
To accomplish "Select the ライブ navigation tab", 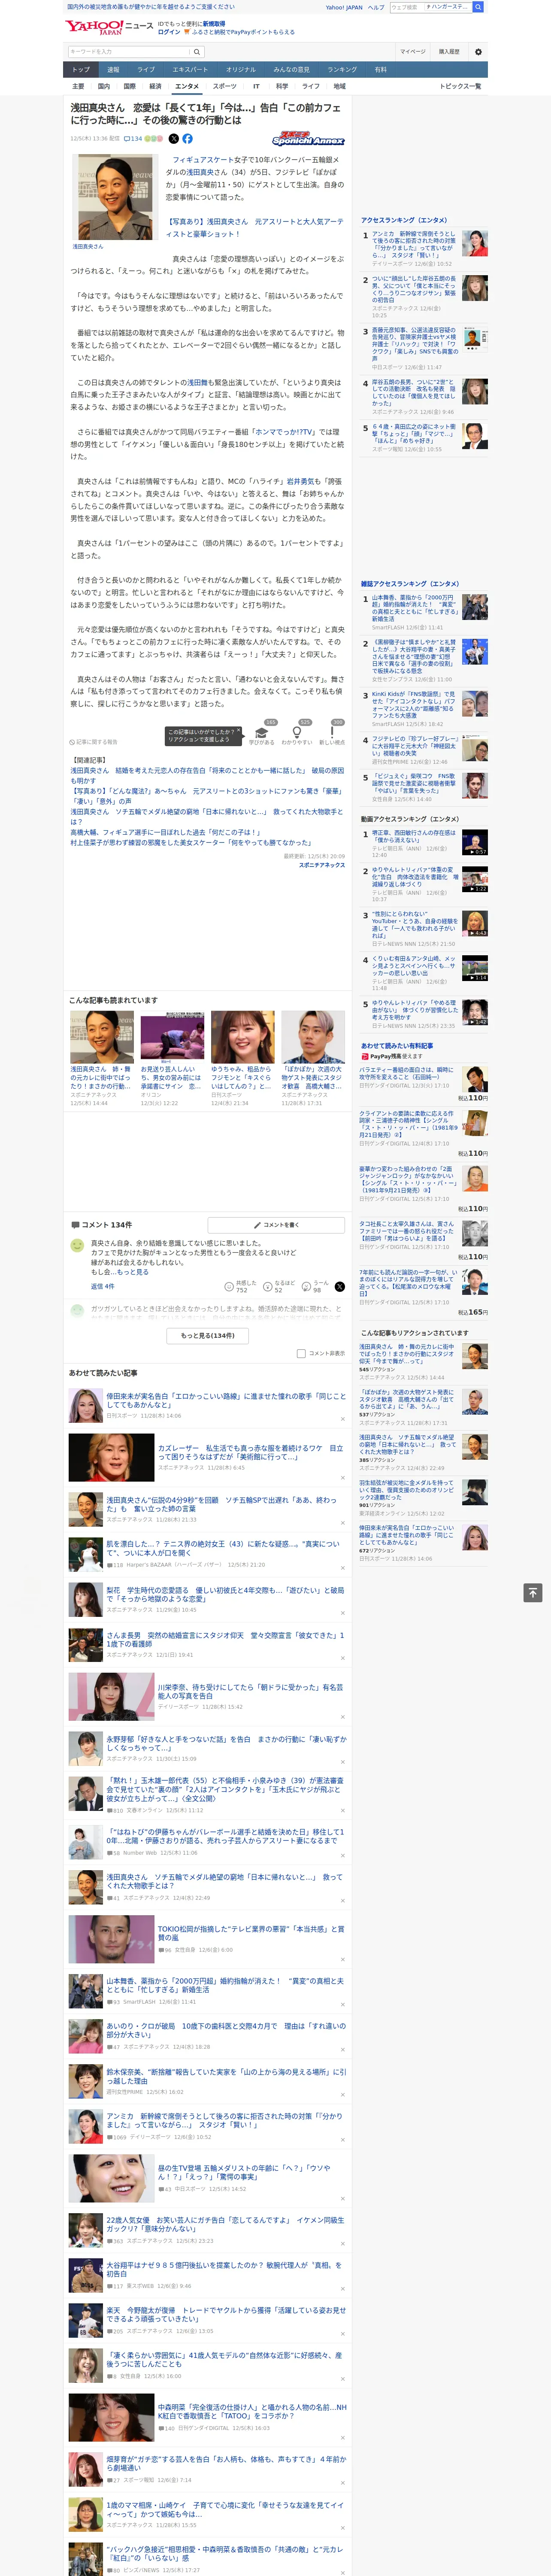I will point(146,69).
